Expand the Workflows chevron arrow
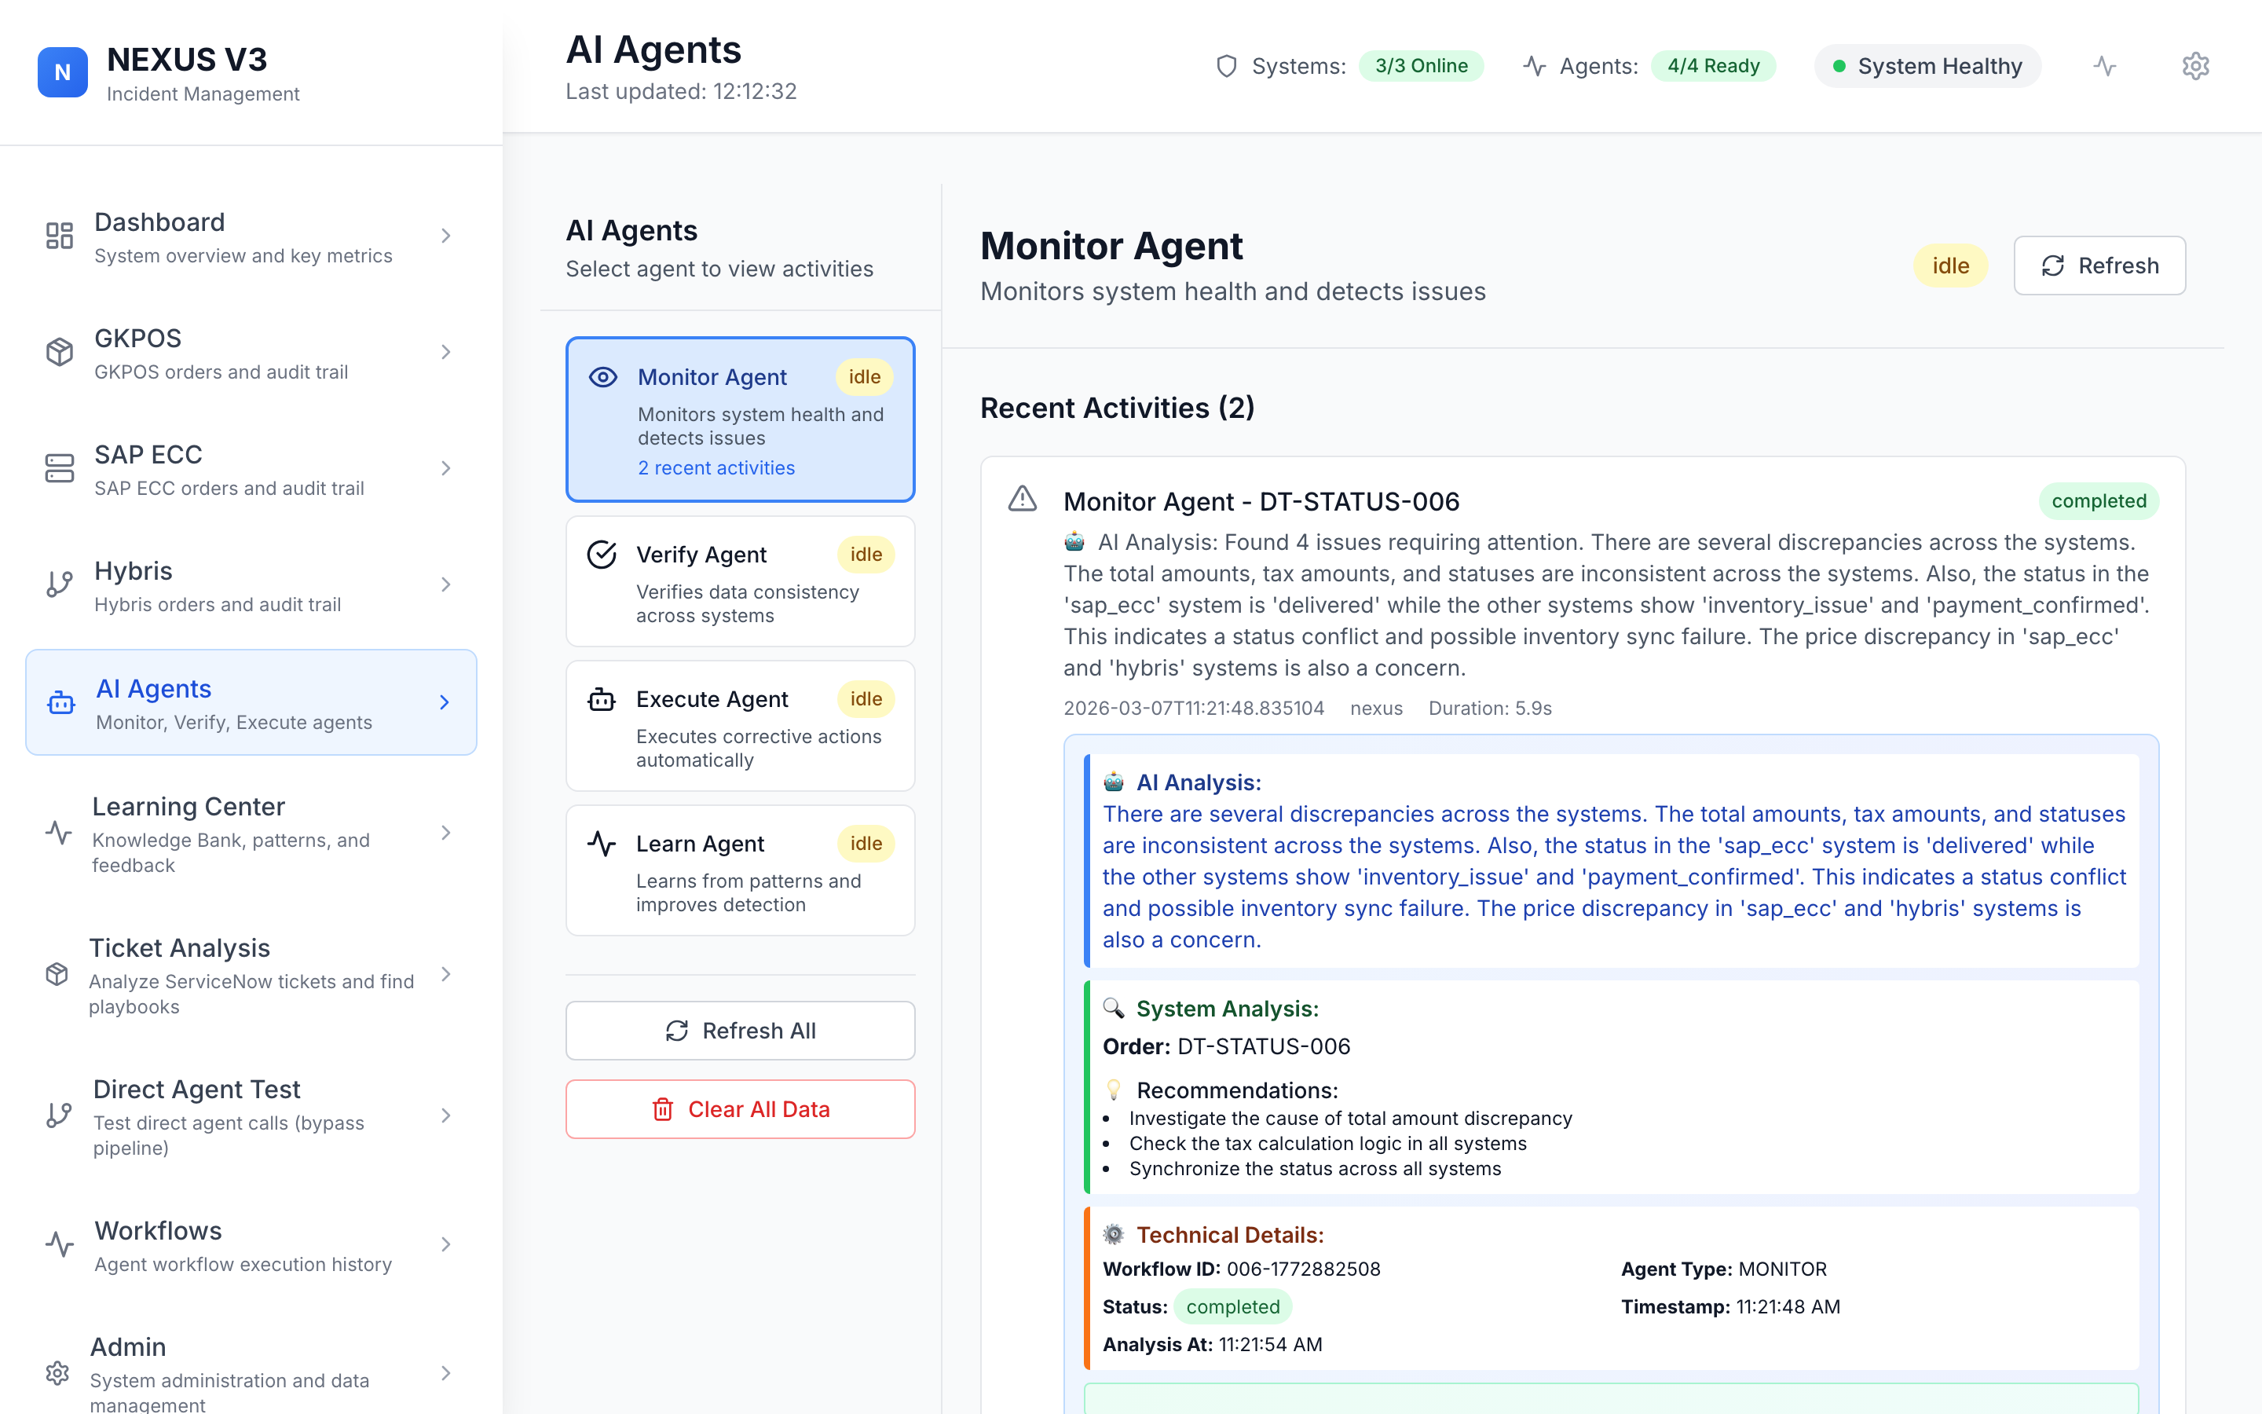Image resolution: width=2262 pixels, height=1414 pixels. [446, 1245]
